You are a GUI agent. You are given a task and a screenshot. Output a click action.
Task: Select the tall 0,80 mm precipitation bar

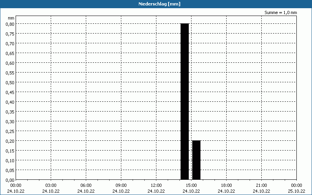coord(184,101)
